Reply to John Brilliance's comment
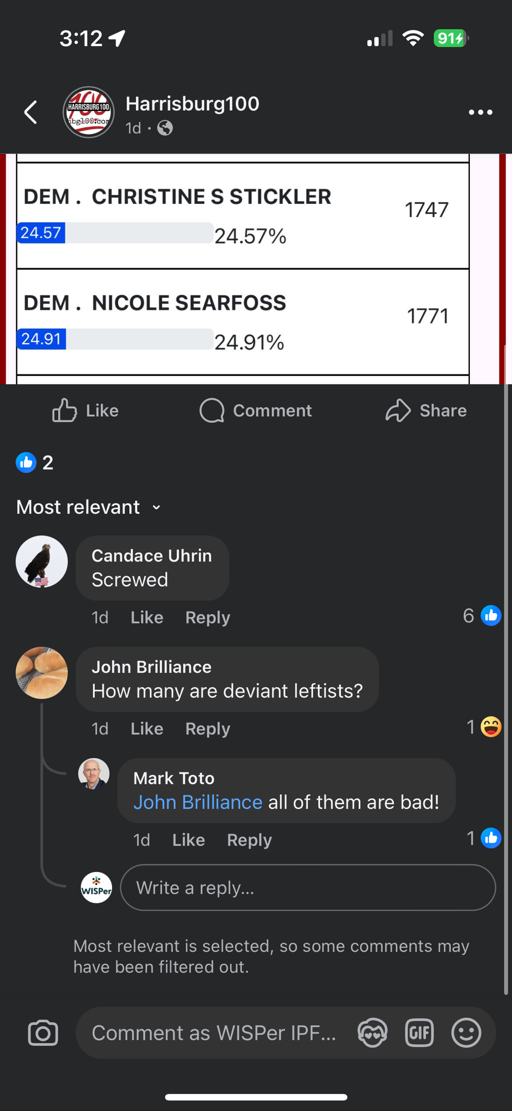 [207, 728]
